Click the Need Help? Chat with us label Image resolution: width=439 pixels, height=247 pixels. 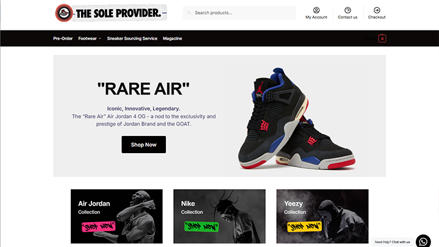392,242
